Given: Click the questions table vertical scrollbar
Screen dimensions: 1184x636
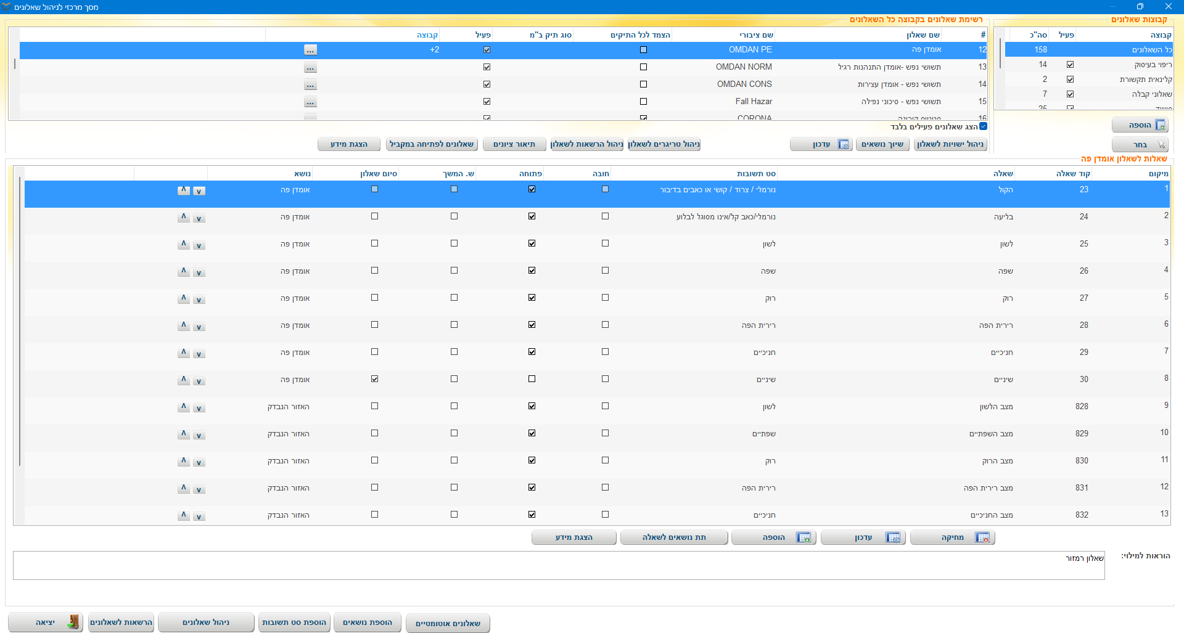Looking at the screenshot, I should tap(20, 320).
